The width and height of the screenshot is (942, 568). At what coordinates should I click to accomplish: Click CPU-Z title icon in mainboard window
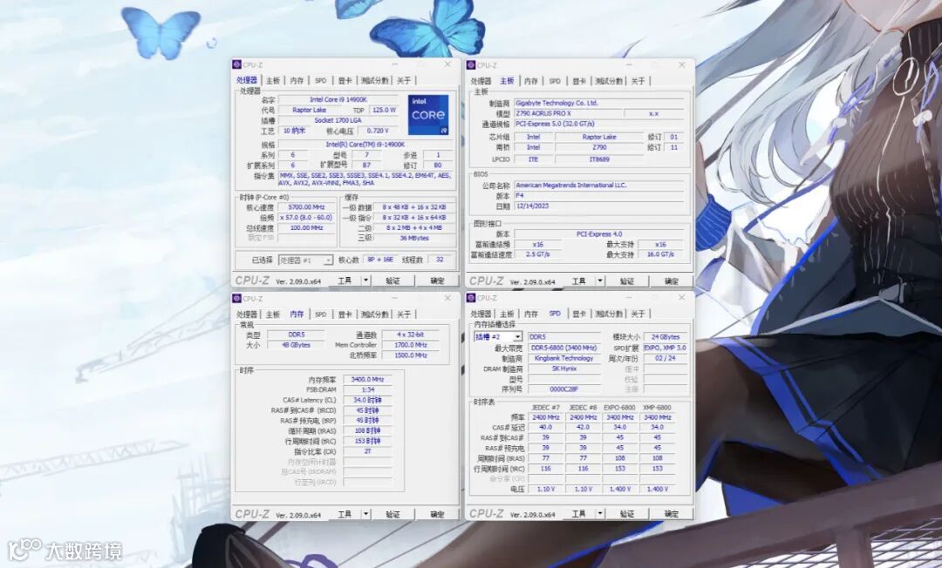pyautogui.click(x=472, y=64)
